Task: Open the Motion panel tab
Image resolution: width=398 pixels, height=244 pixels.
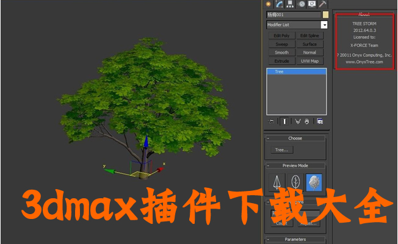Action: click(302, 4)
